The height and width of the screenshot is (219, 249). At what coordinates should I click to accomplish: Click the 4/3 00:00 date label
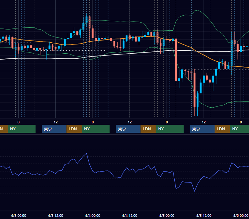point(19,215)
